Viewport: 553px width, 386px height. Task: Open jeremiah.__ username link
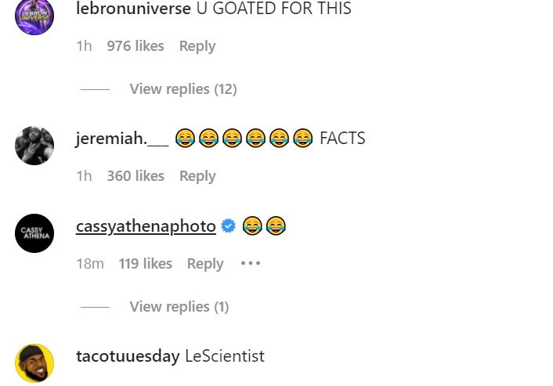pos(122,139)
